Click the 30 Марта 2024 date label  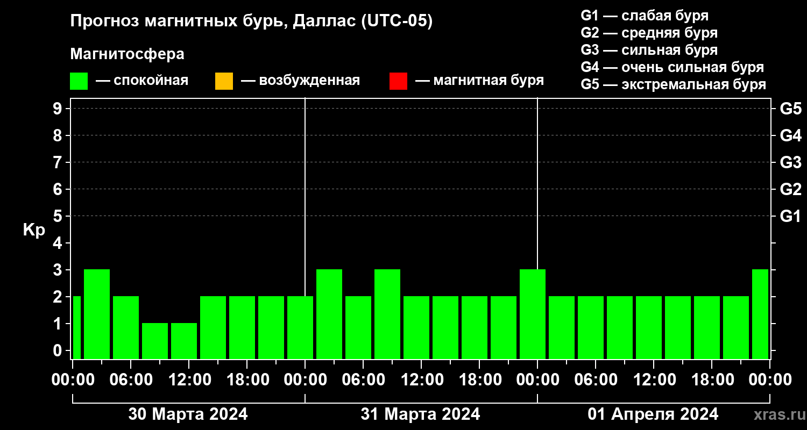pyautogui.click(x=188, y=414)
